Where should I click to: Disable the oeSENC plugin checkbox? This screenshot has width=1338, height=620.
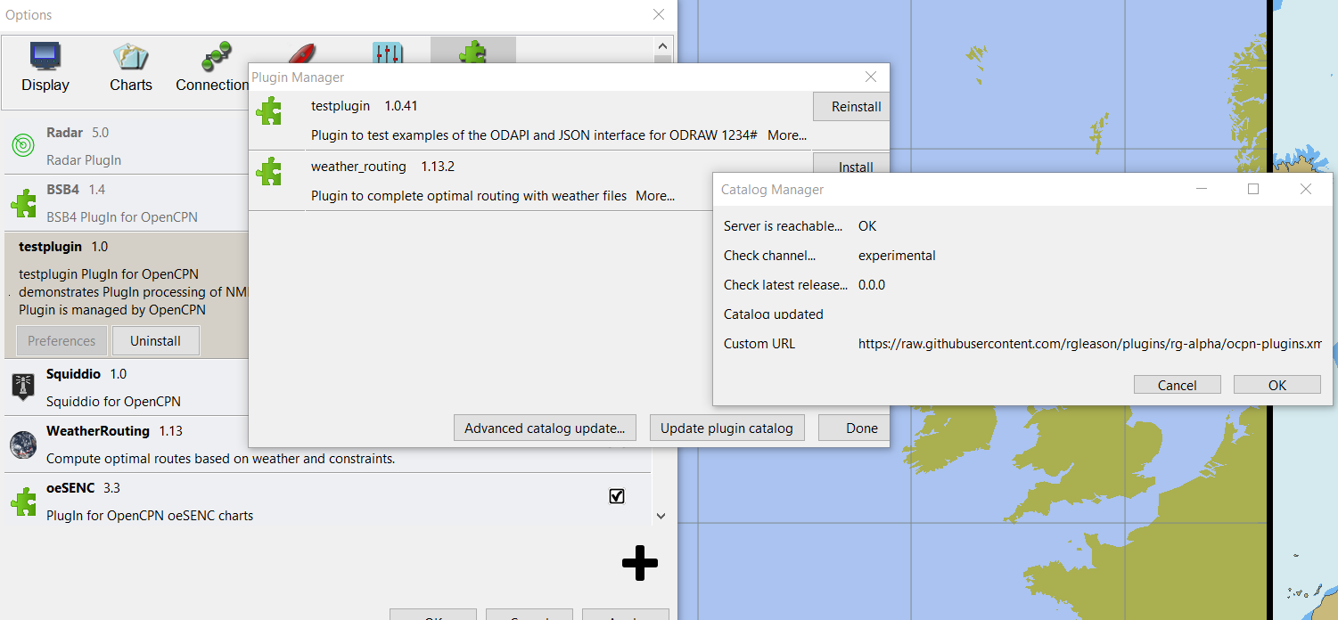[617, 496]
